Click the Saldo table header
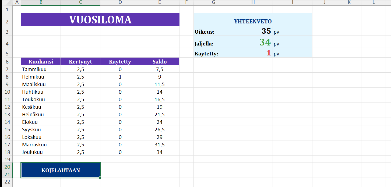Viewport: 391px width, 187px height. tap(160, 62)
